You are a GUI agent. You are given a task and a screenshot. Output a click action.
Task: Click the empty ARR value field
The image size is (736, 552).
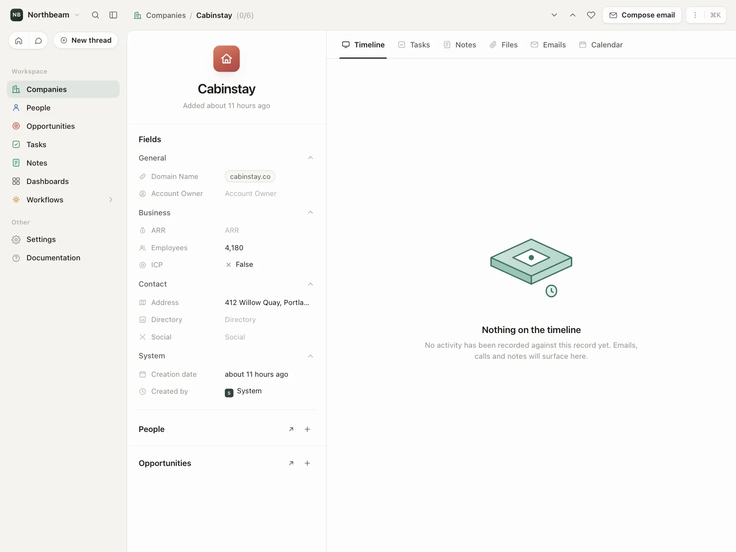(232, 230)
